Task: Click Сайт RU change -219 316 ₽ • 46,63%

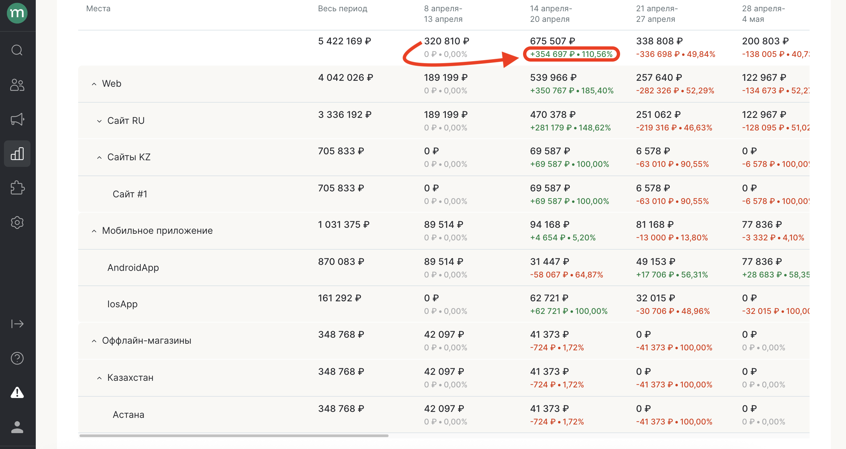Action: [x=674, y=128]
